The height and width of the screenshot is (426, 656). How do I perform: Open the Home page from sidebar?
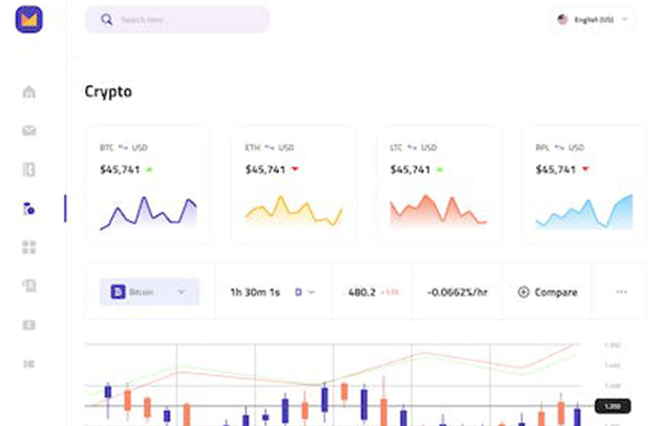tap(29, 92)
